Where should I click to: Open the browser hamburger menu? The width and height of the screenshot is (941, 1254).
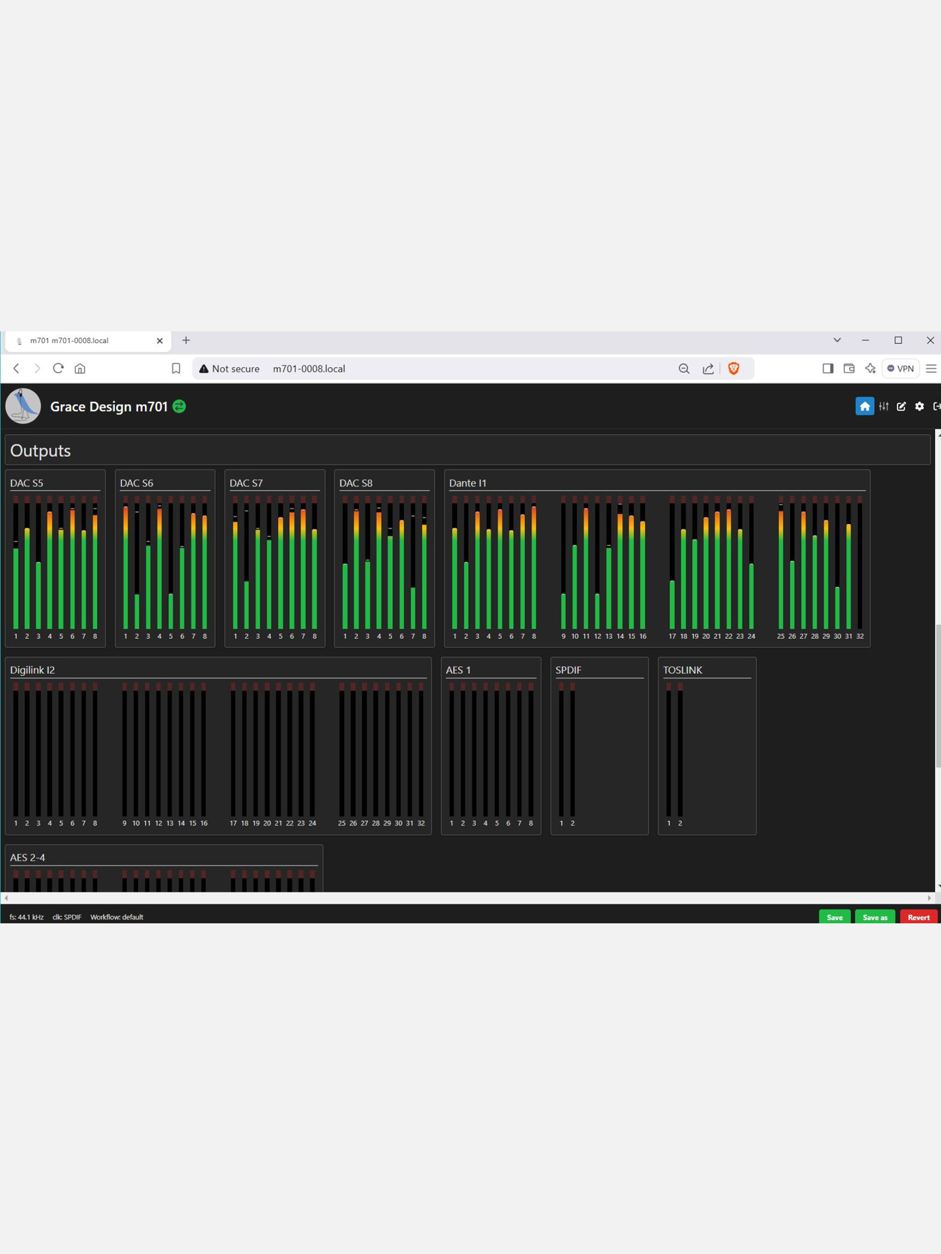coord(931,368)
